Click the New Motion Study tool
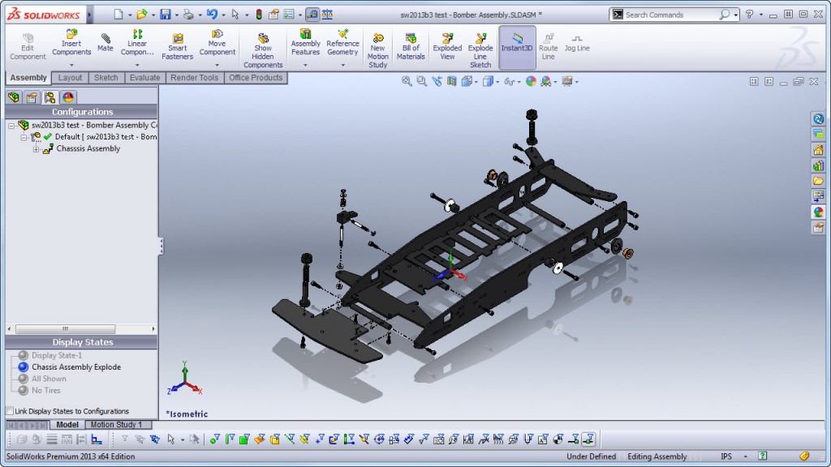 coord(378,46)
